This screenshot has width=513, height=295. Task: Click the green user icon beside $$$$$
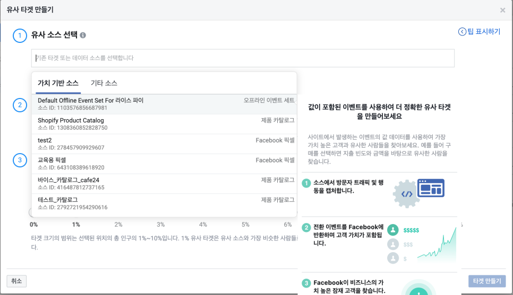click(393, 230)
